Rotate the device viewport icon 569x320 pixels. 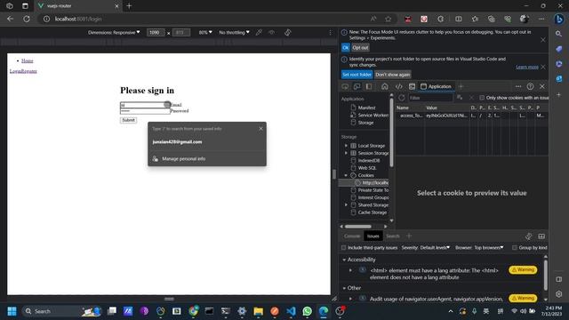coord(288,32)
